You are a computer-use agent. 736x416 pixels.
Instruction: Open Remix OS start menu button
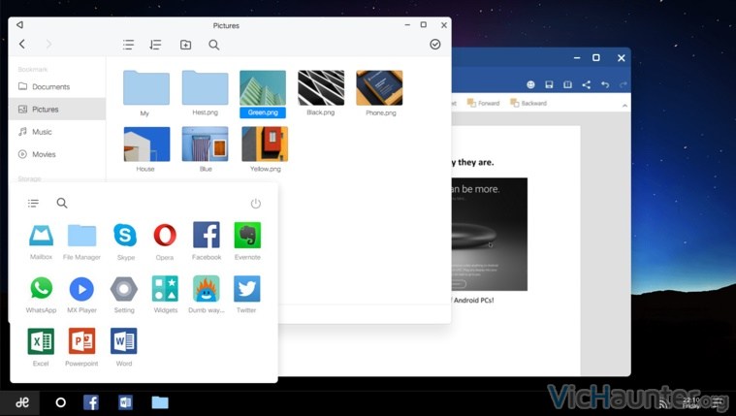click(22, 402)
